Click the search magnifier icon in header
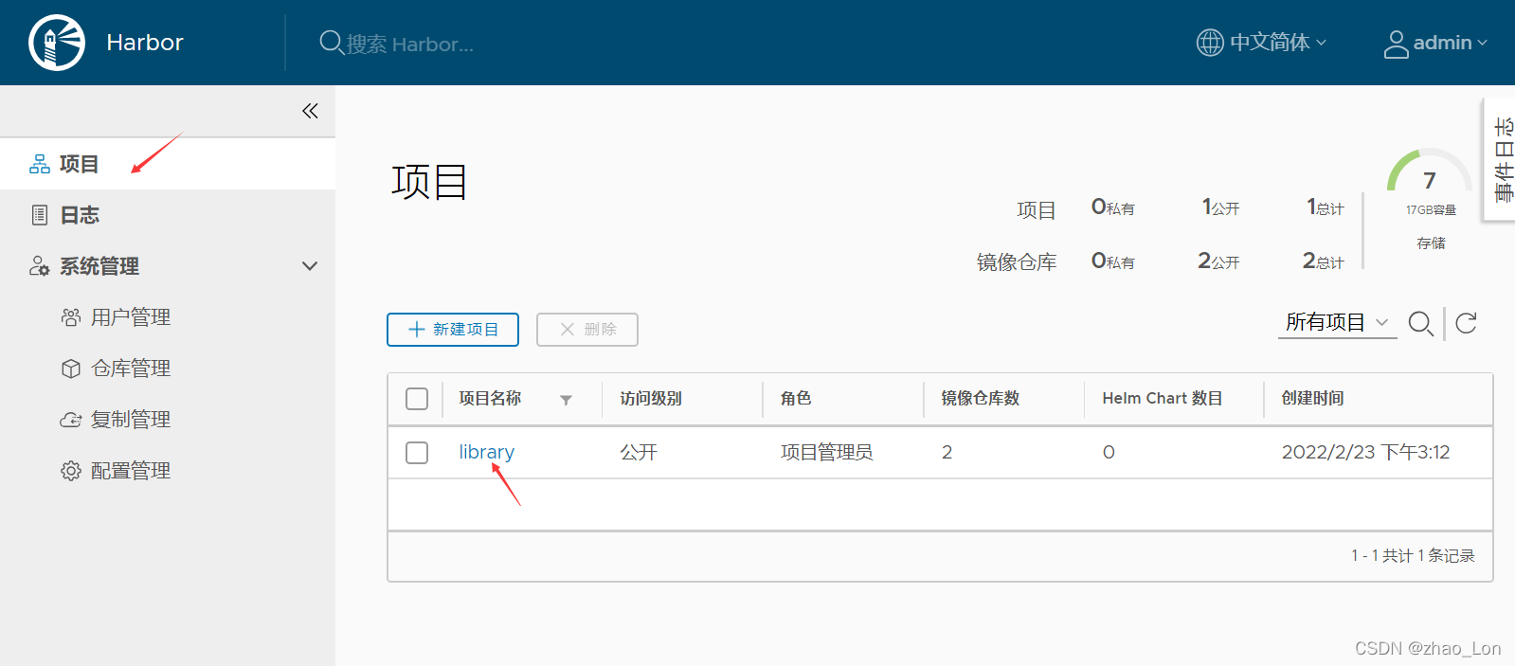Screen dimensions: 1515x666 [331, 43]
